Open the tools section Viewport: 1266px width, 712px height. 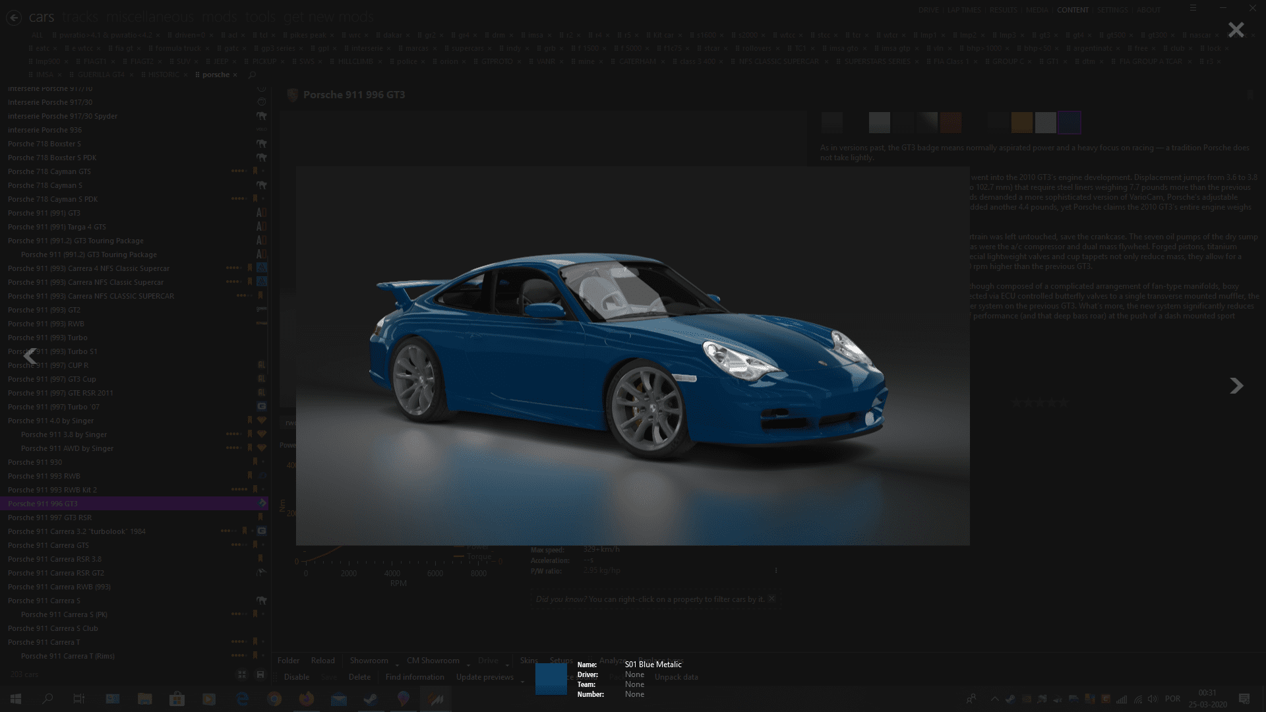(x=260, y=17)
